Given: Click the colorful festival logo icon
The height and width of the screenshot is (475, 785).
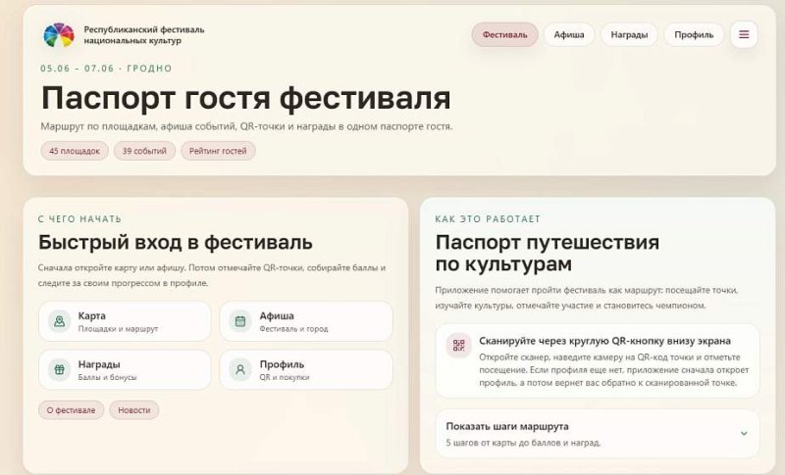Looking at the screenshot, I should click(x=59, y=35).
